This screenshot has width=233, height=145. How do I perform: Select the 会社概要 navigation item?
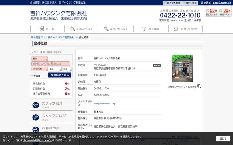[151, 29]
